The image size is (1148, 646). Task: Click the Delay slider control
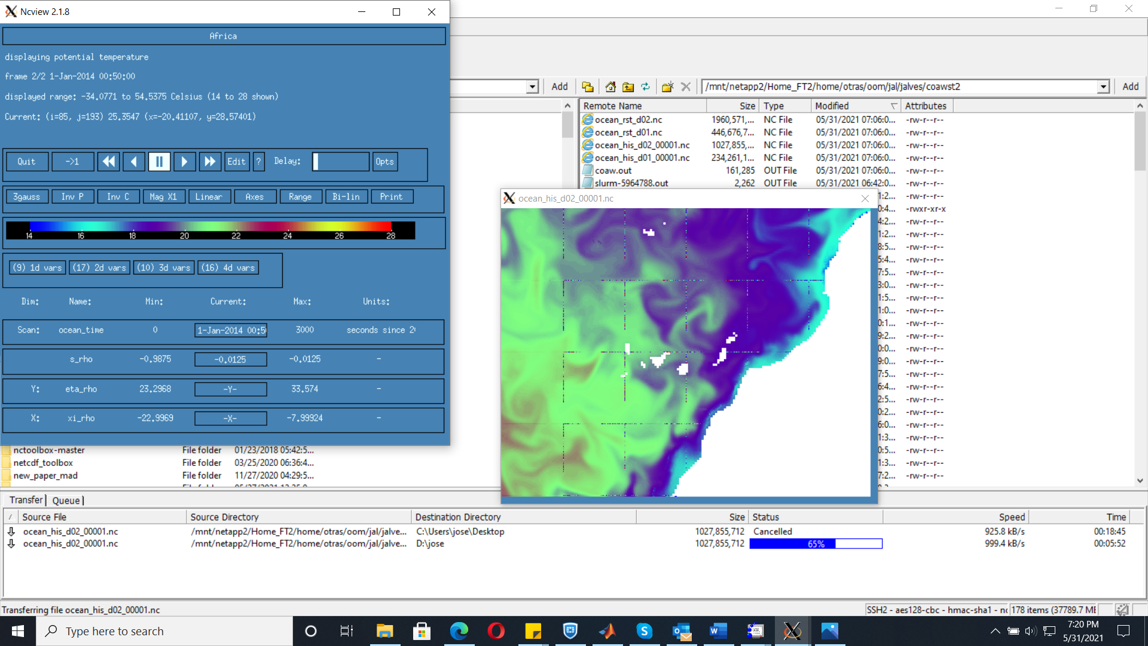[x=340, y=161]
